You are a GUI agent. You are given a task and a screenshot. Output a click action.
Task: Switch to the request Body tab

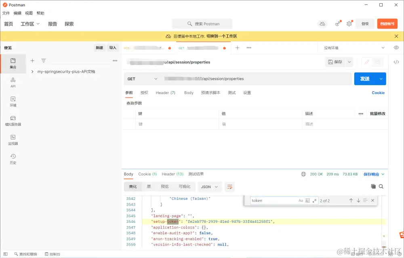(189, 93)
